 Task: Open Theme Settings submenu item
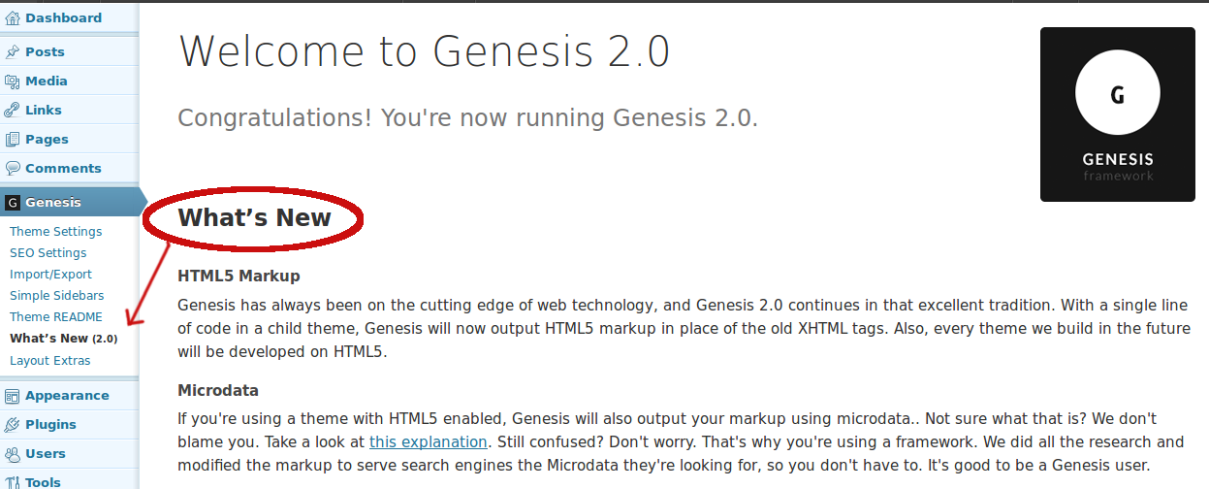(55, 231)
